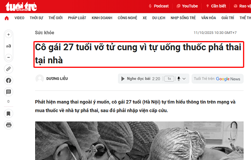Decrease font size with the minus icon

pyautogui.click(x=8, y=57)
